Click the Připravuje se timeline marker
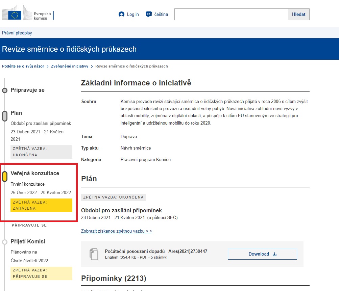 [5, 90]
